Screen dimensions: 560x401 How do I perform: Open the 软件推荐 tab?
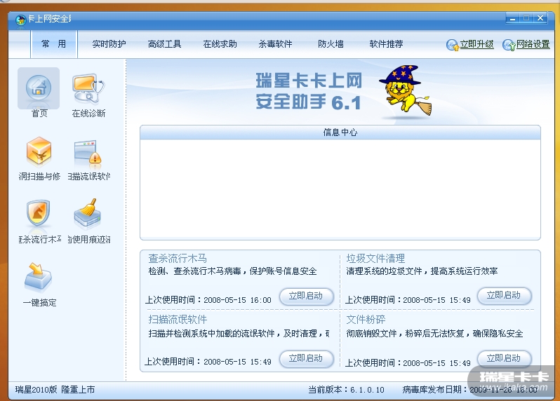(x=386, y=44)
